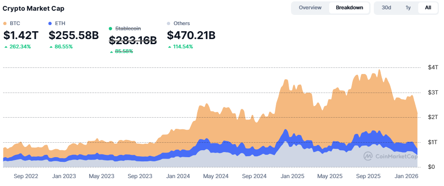Set time range to 30d
Image resolution: width=444 pixels, height=186 pixels.
coord(386,8)
